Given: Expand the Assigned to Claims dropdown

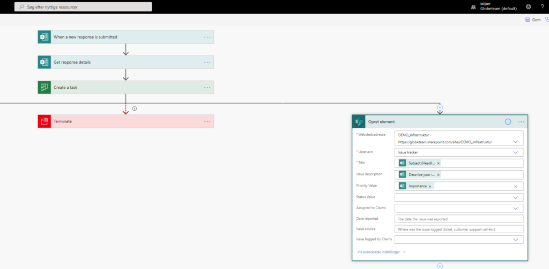Looking at the screenshot, I should click(x=515, y=208).
